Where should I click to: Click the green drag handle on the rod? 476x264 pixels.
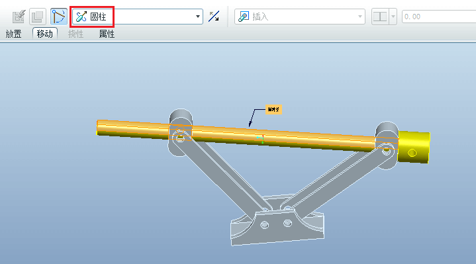[x=261, y=140]
